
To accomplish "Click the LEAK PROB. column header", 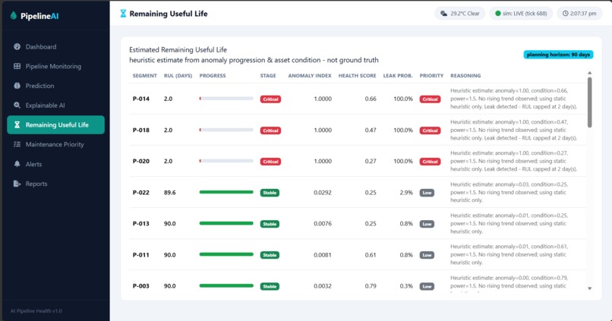I will (398, 76).
